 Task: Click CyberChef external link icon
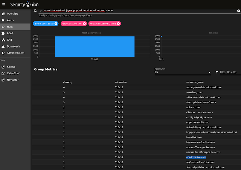point(3,74)
